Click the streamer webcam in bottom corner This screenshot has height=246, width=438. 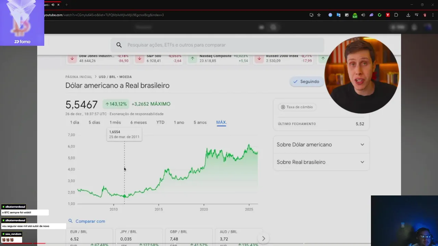404,221
